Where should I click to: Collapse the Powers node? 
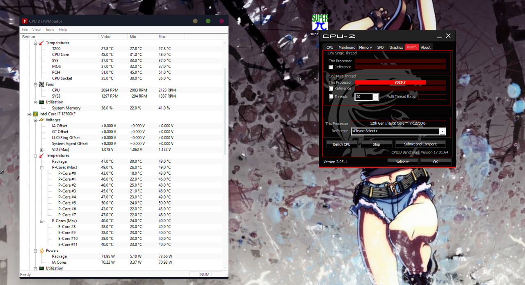coord(35,251)
